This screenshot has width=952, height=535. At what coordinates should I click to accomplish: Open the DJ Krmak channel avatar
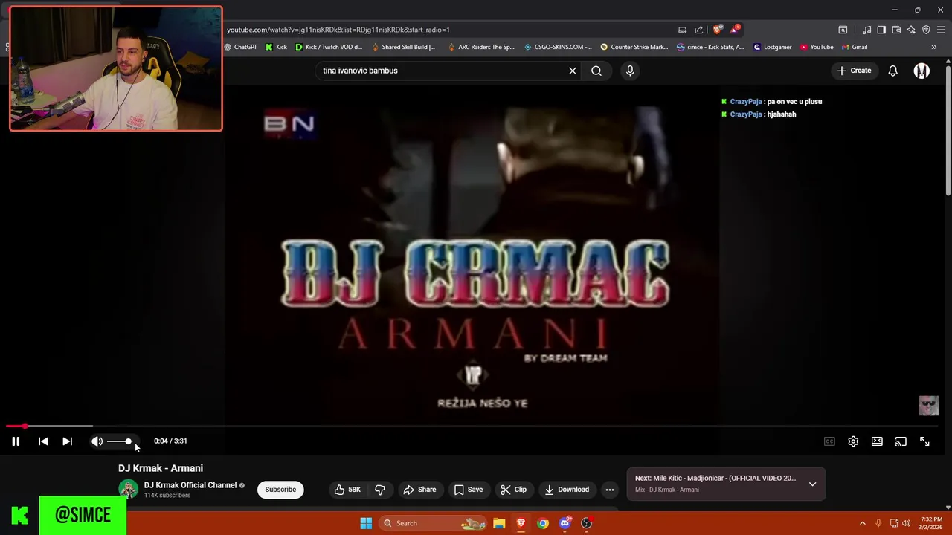point(128,489)
